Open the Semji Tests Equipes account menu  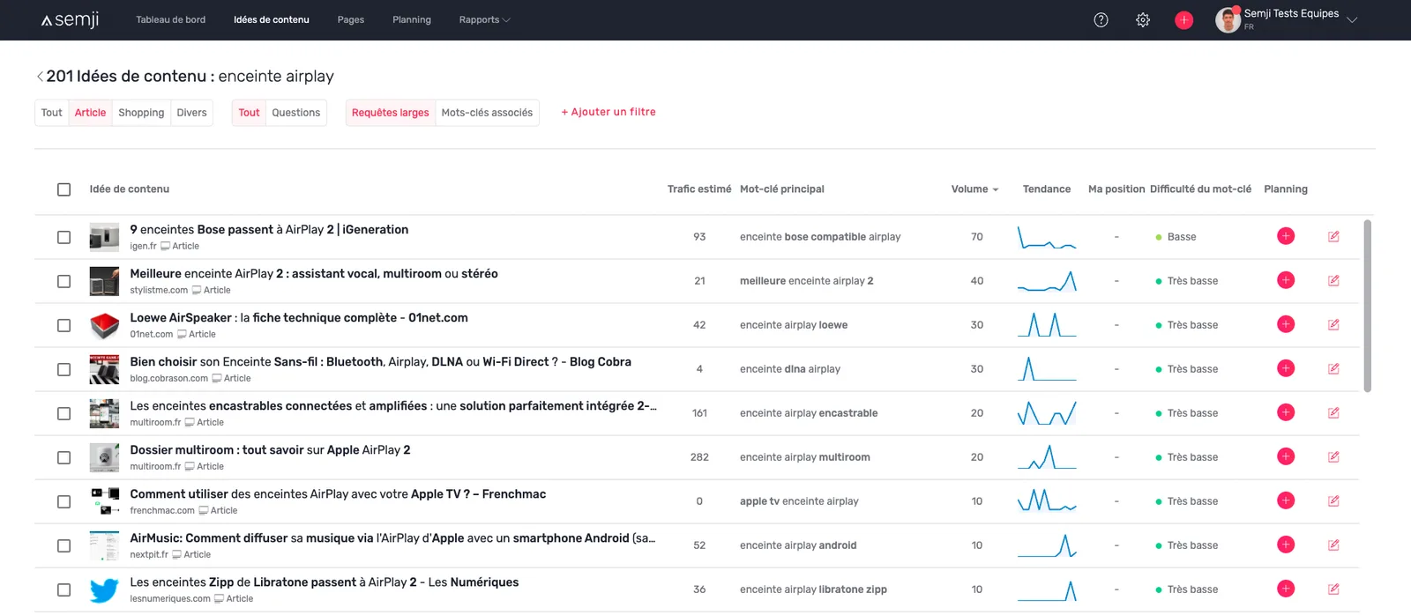pos(1288,19)
